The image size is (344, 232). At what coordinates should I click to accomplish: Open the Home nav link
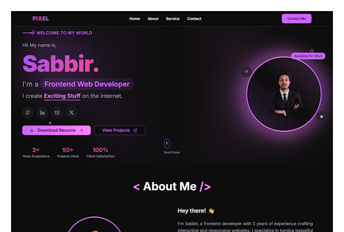pyautogui.click(x=135, y=19)
